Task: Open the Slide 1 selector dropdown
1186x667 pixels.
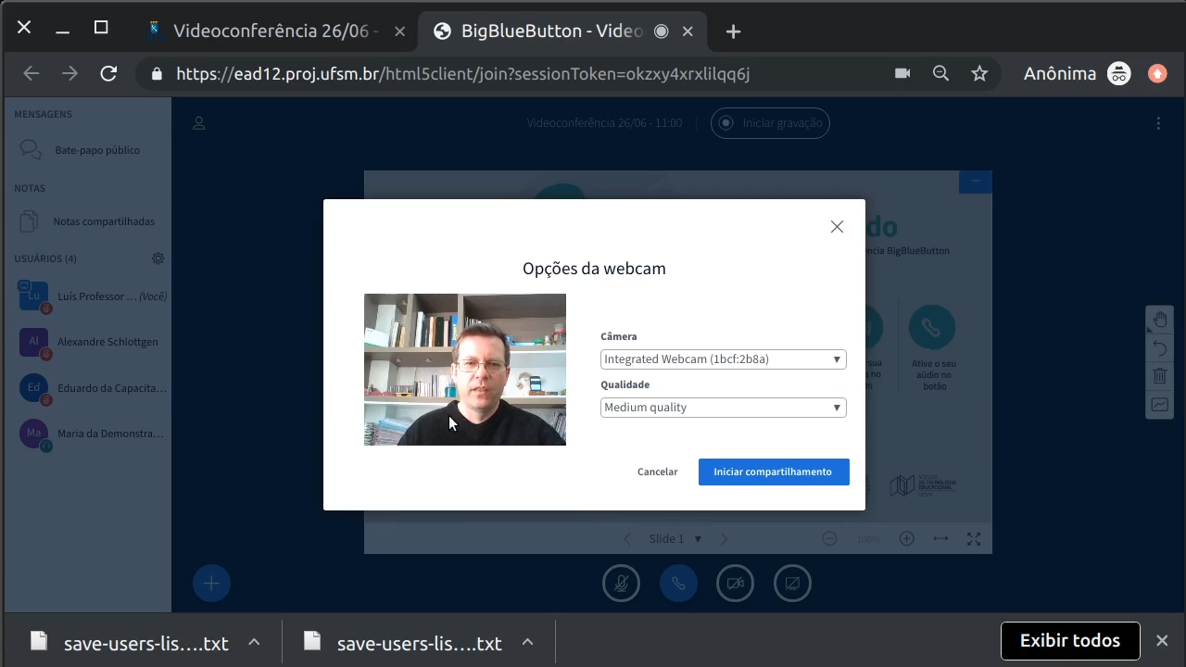Action: tap(675, 539)
